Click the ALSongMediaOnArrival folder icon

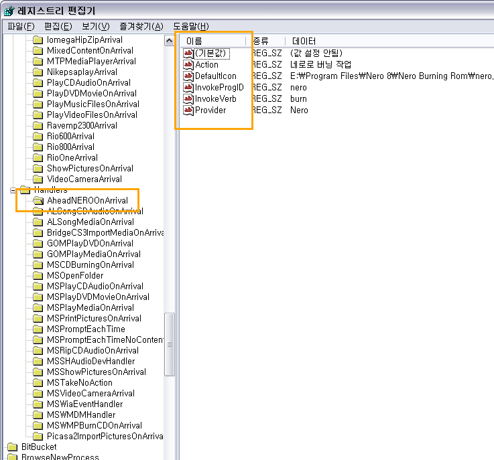pyautogui.click(x=38, y=222)
